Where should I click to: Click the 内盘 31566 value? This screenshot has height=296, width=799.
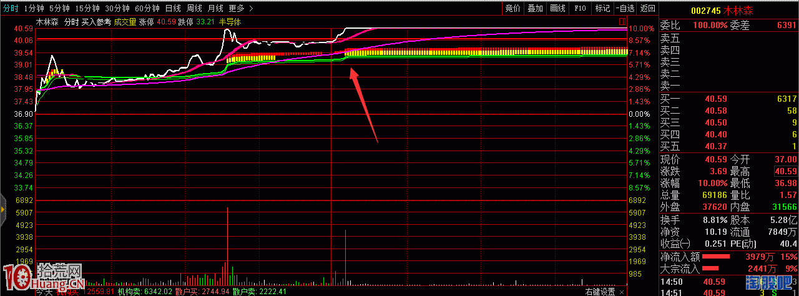point(786,207)
